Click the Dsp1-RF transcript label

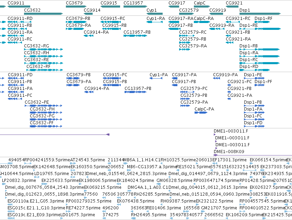coord(263,19)
